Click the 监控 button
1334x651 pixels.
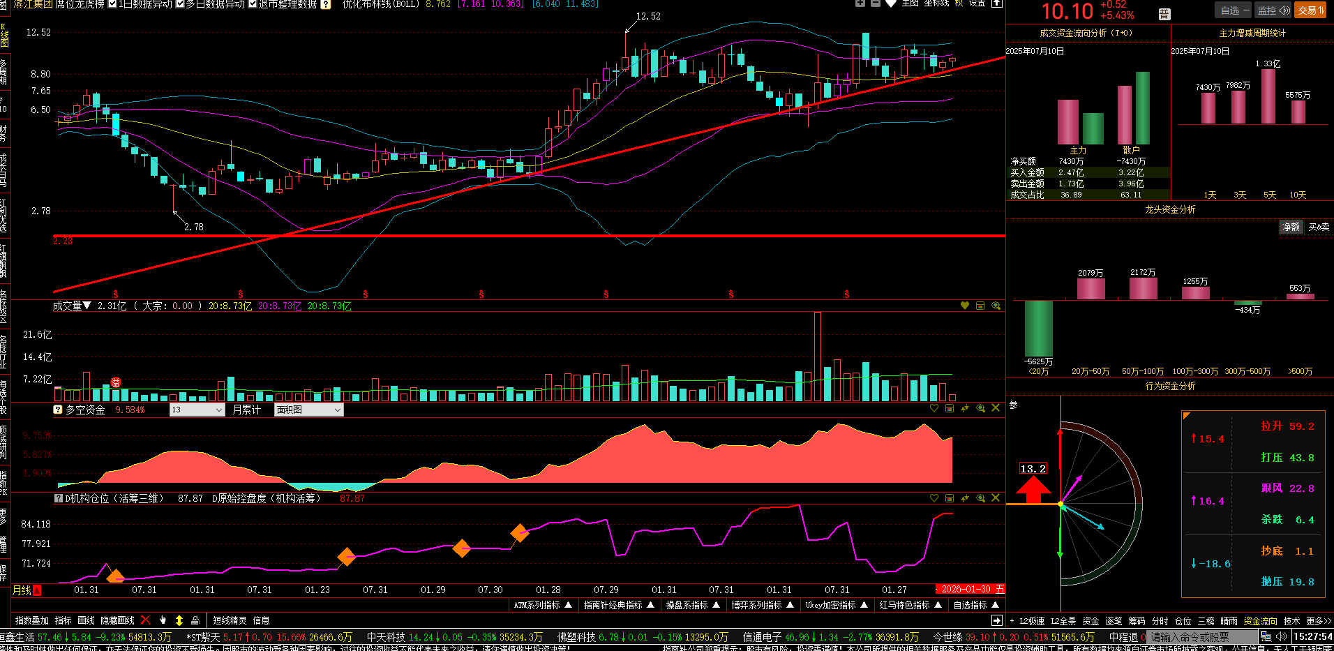click(x=1273, y=10)
